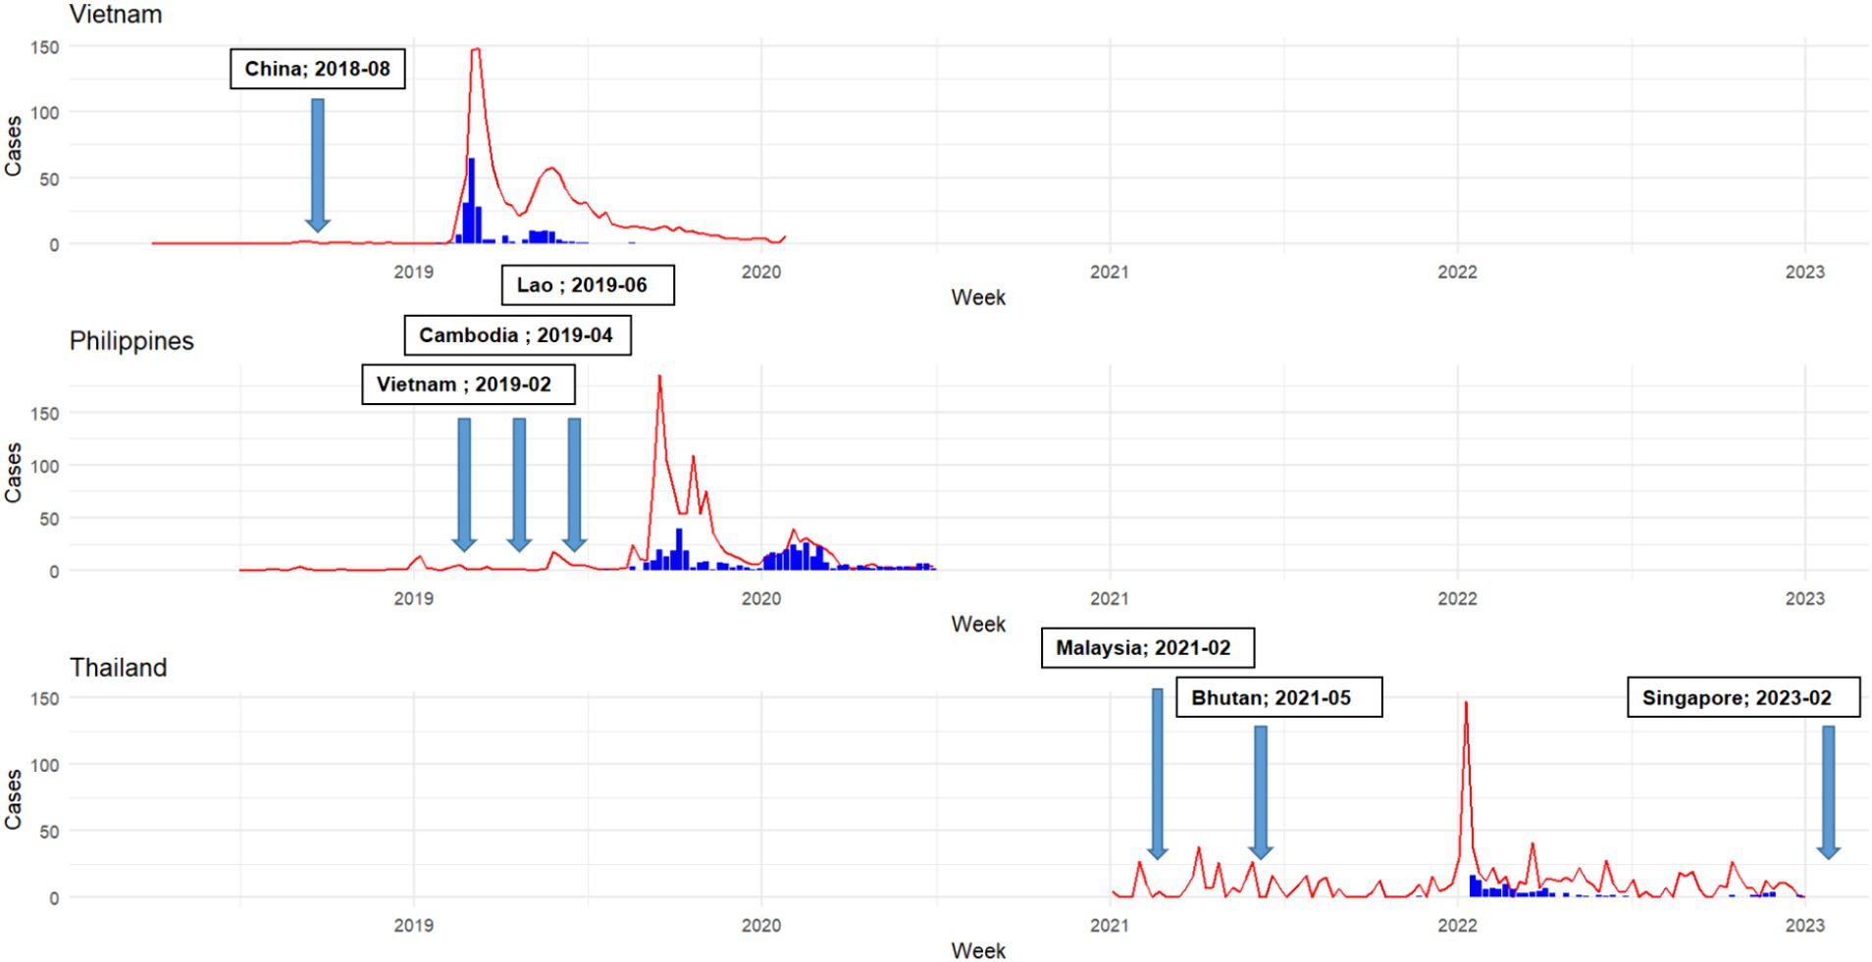Click the Week axis label under Philippines chart

[978, 624]
